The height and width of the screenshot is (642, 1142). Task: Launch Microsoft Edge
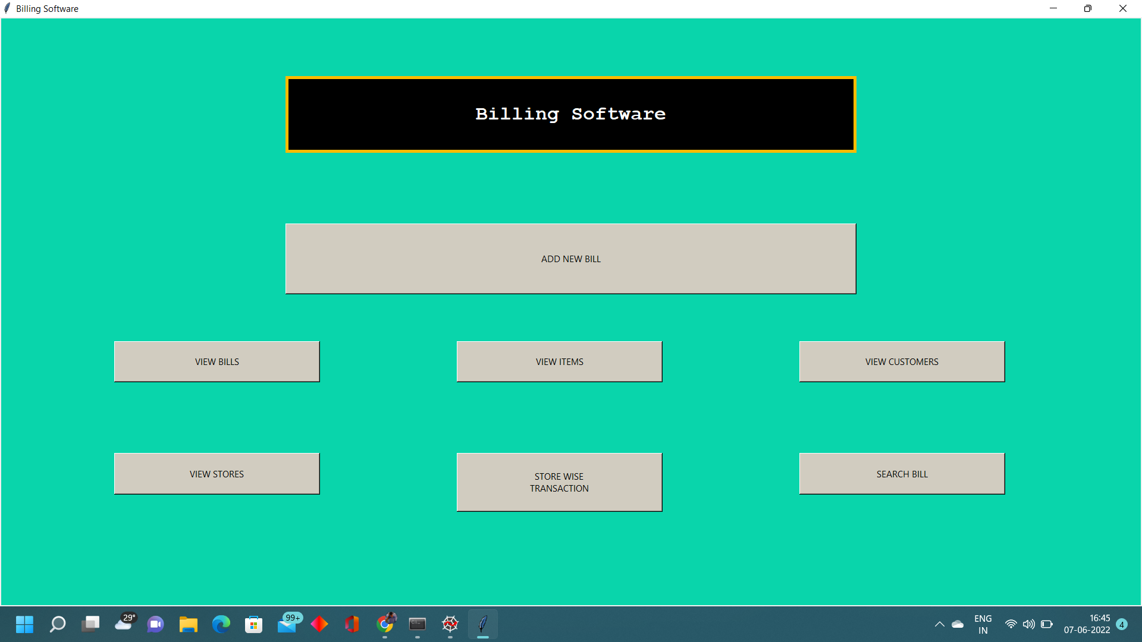point(221,624)
